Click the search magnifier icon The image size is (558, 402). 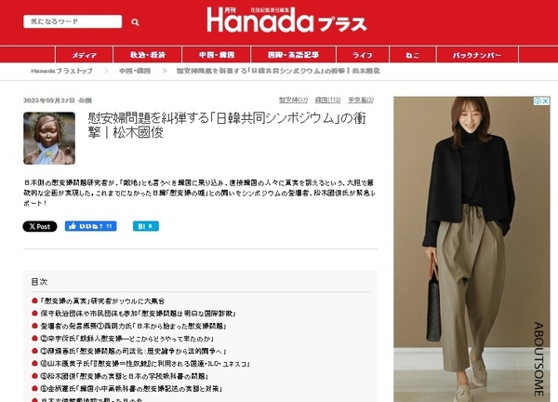pos(135,22)
